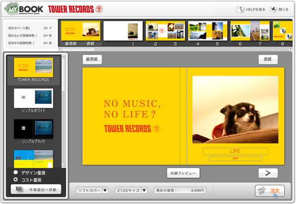Click the 裏表紙 button above the spread
This screenshot has width=296, height=204.
coord(92,59)
